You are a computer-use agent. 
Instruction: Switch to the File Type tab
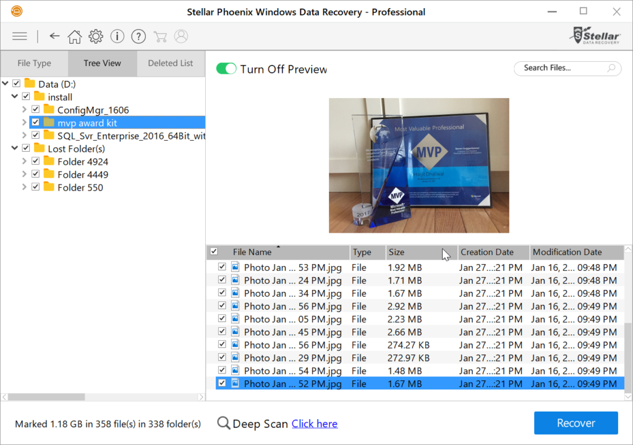click(35, 64)
